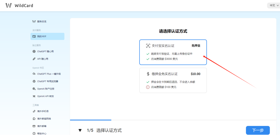Click the W icon beside 服务总览
The image size is (280, 135).
34,22
